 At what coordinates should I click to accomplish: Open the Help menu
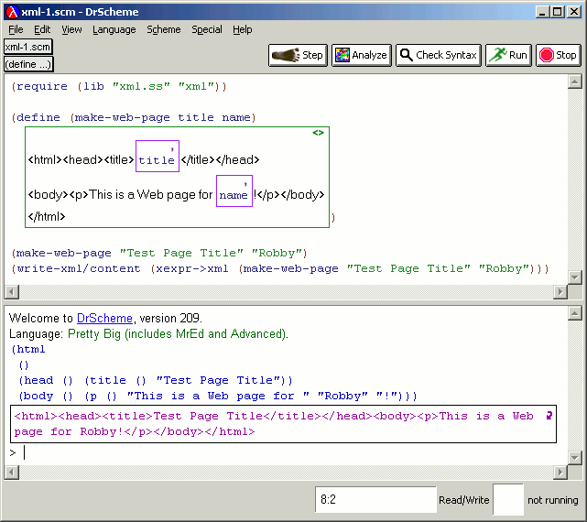242,29
